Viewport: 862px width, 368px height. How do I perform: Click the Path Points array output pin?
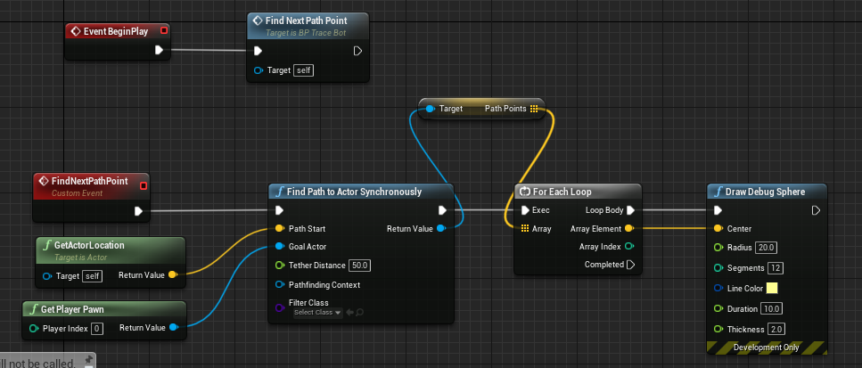click(534, 109)
